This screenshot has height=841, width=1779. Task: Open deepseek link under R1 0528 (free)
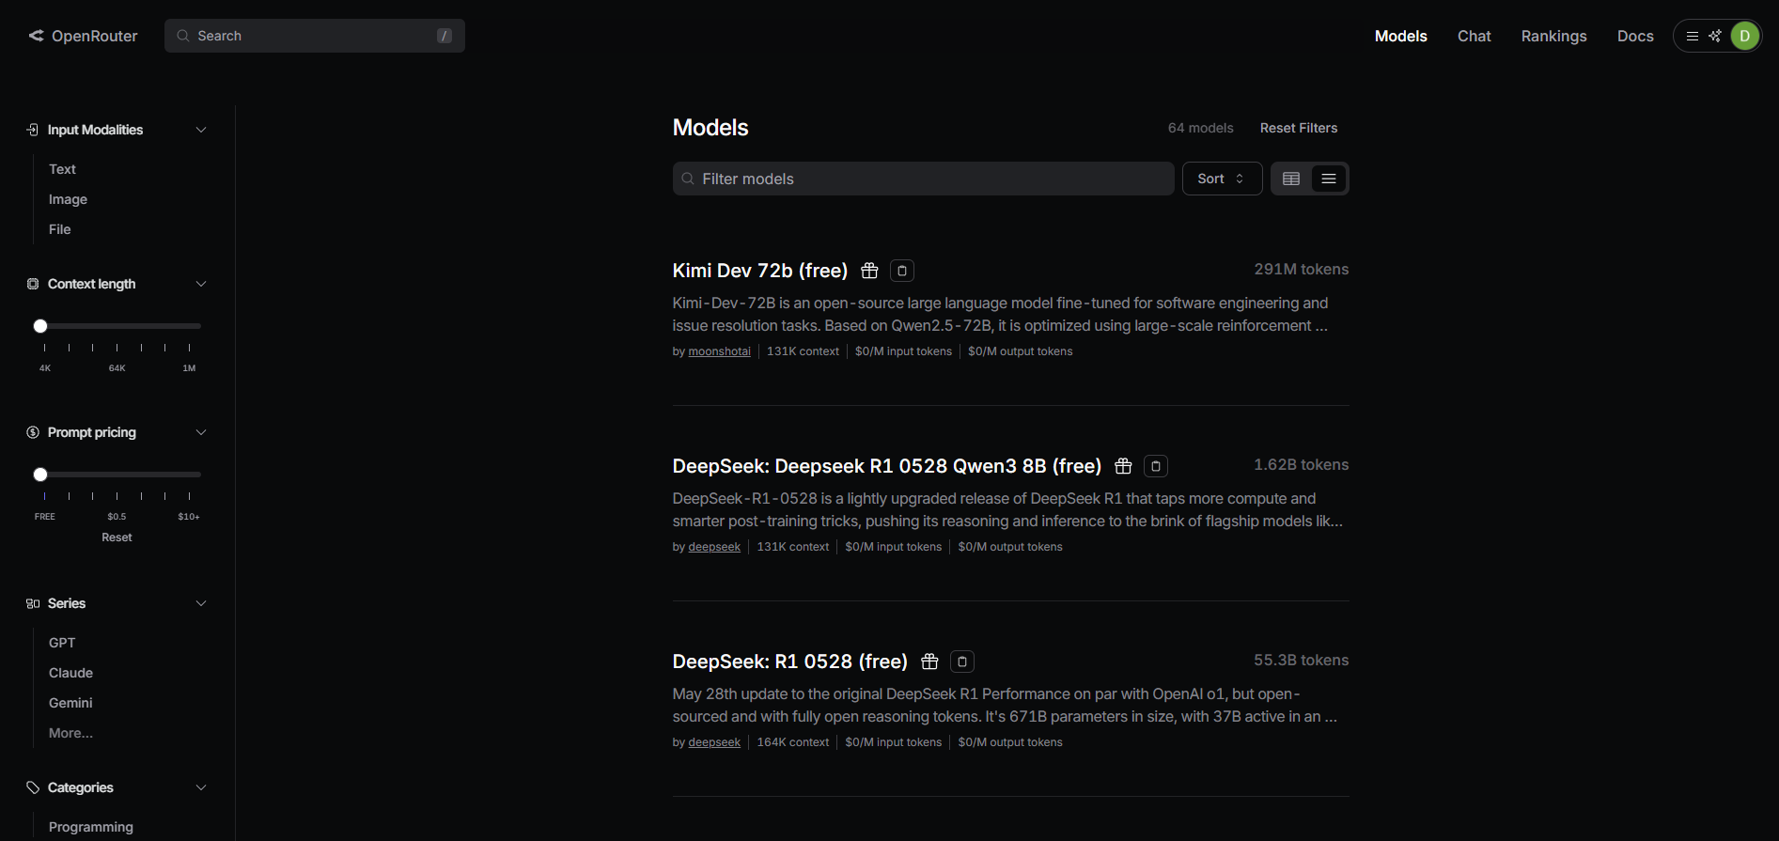point(714,742)
